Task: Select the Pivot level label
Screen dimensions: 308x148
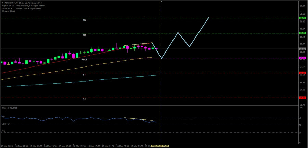Action: (84, 59)
